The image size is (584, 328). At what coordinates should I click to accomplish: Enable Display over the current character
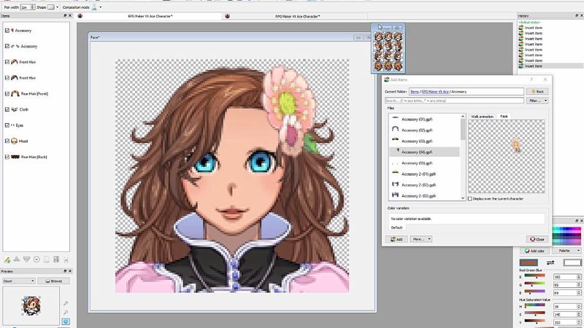coord(470,199)
